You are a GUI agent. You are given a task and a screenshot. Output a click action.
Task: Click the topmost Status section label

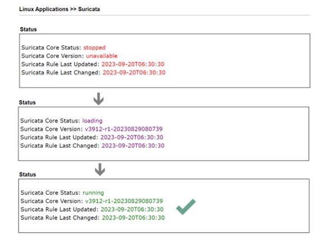pos(28,30)
